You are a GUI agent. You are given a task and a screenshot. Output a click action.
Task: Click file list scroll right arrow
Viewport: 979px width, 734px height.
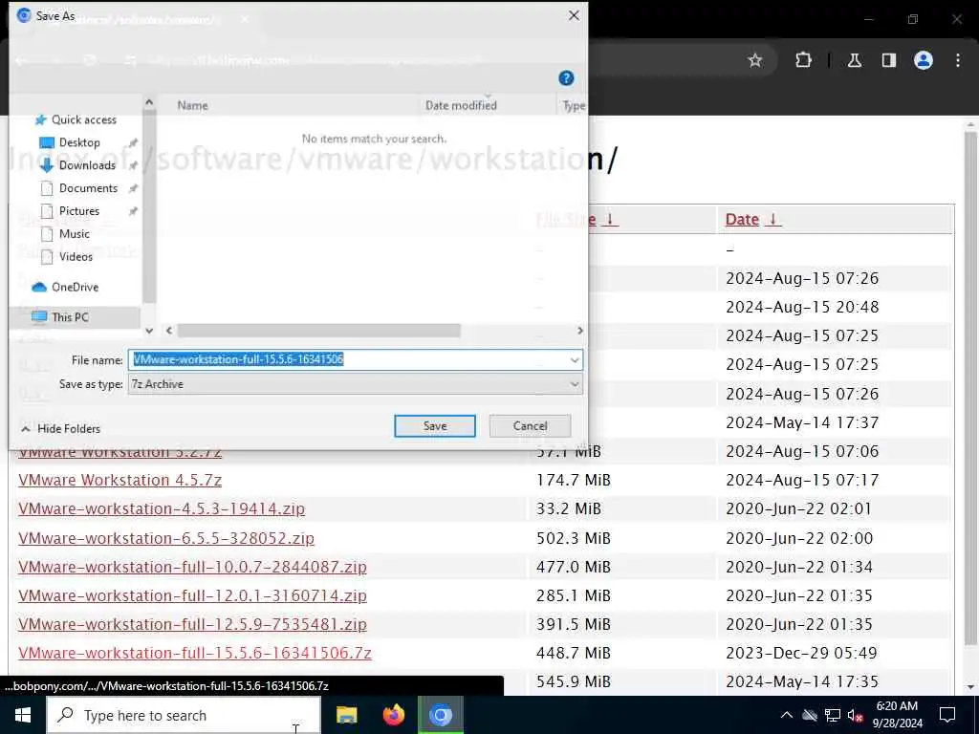pos(580,330)
